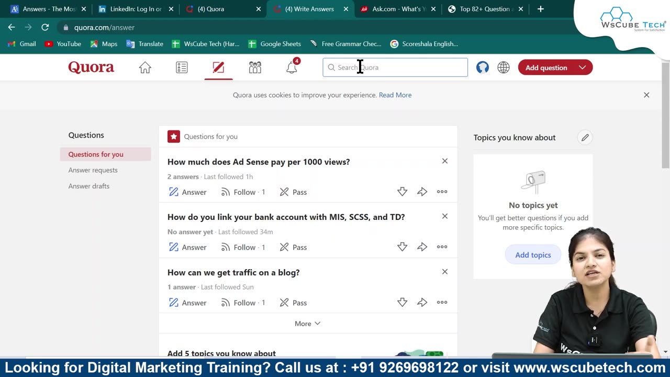670x377 pixels.
Task: Open the notifications bell icon
Action: [292, 67]
